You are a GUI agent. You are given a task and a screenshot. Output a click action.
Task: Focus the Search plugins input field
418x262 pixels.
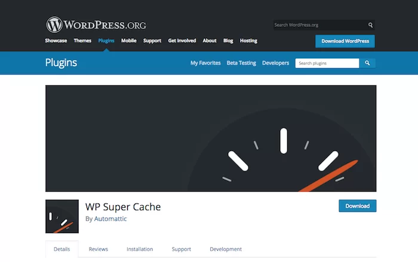click(327, 63)
